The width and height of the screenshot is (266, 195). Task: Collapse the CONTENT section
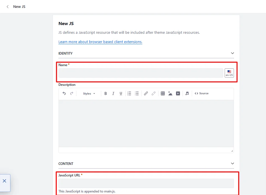(233, 163)
